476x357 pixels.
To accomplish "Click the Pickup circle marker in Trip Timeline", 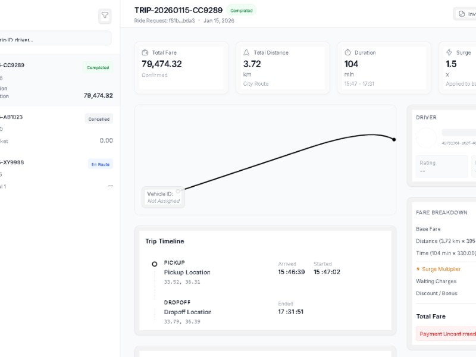I will coord(154,264).
